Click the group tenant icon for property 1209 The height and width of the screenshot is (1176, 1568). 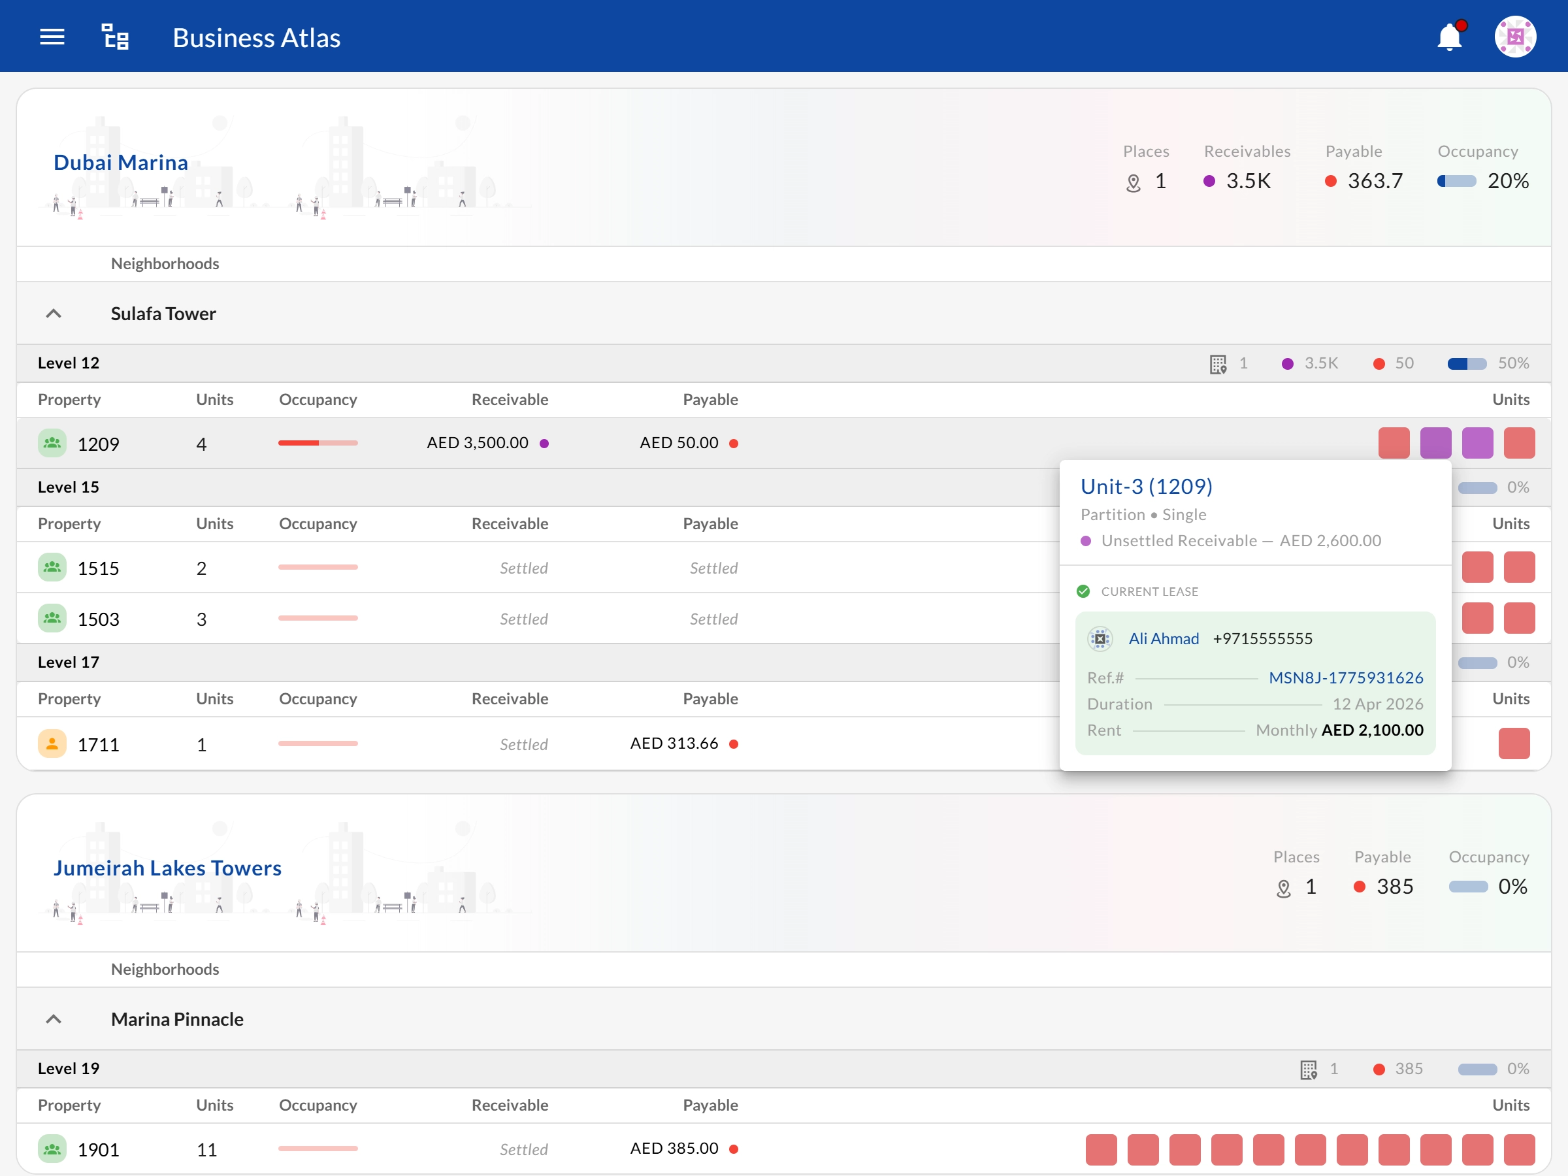(x=52, y=443)
